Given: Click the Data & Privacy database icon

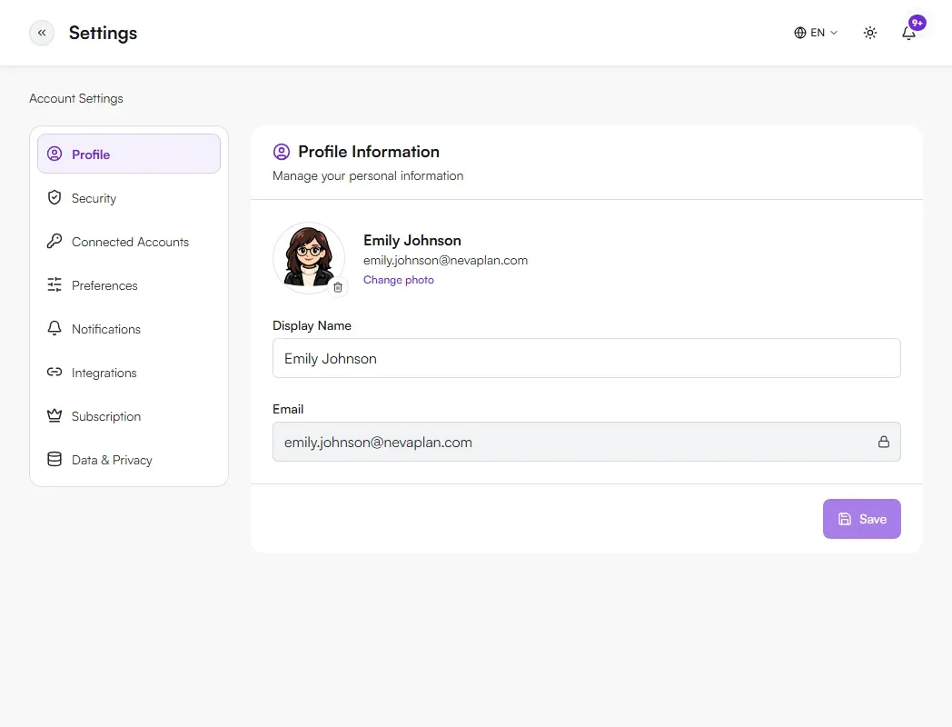Looking at the screenshot, I should [x=55, y=459].
